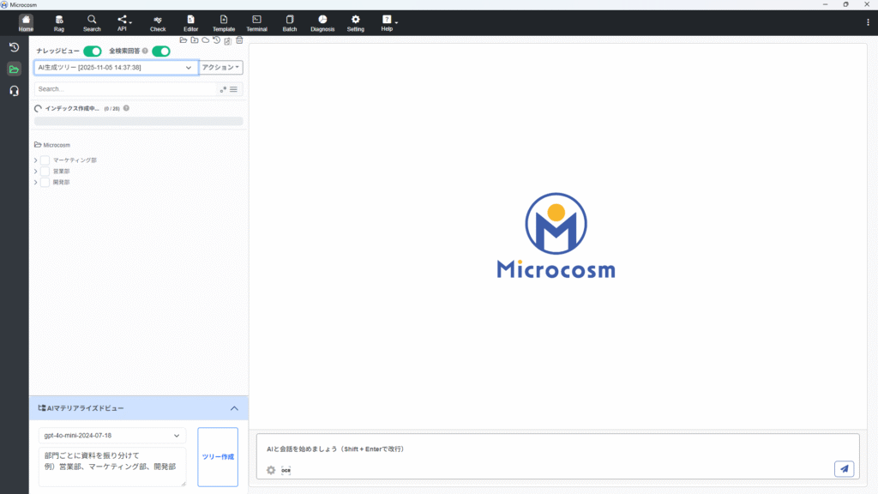The width and height of the screenshot is (878, 494).
Task: Click the knowledge Search input field
Action: 124,89
